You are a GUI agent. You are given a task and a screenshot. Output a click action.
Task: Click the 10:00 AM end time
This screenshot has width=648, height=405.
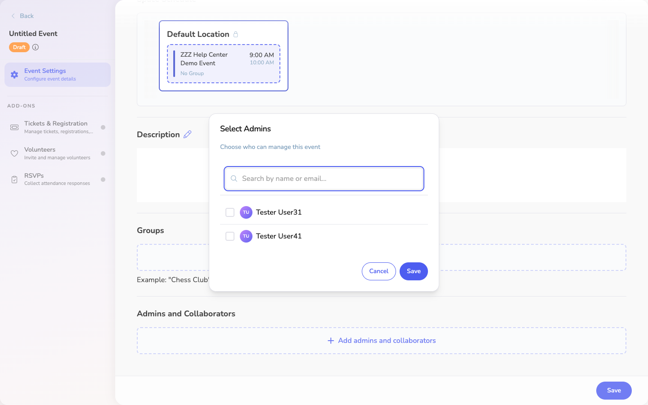(x=262, y=63)
